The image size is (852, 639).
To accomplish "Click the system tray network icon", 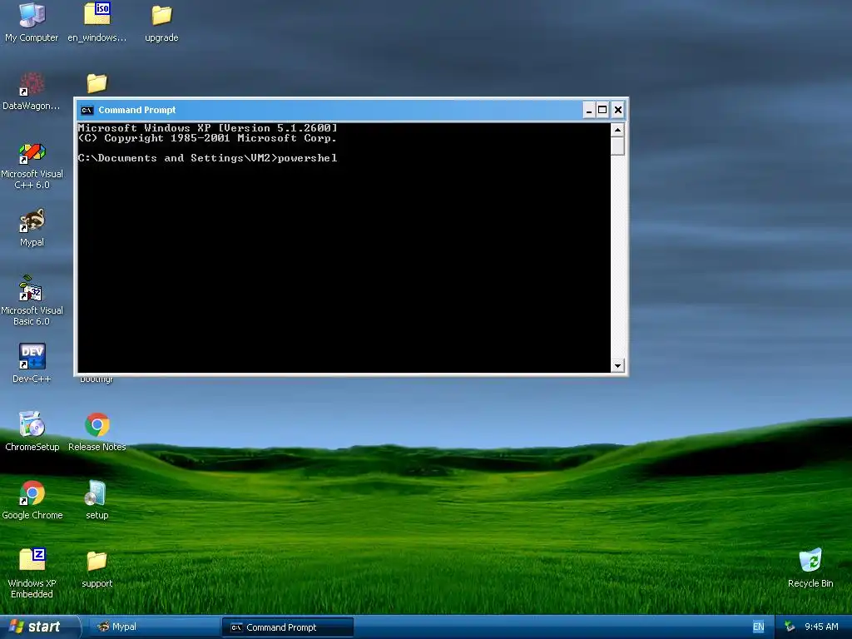I will 790,627.
